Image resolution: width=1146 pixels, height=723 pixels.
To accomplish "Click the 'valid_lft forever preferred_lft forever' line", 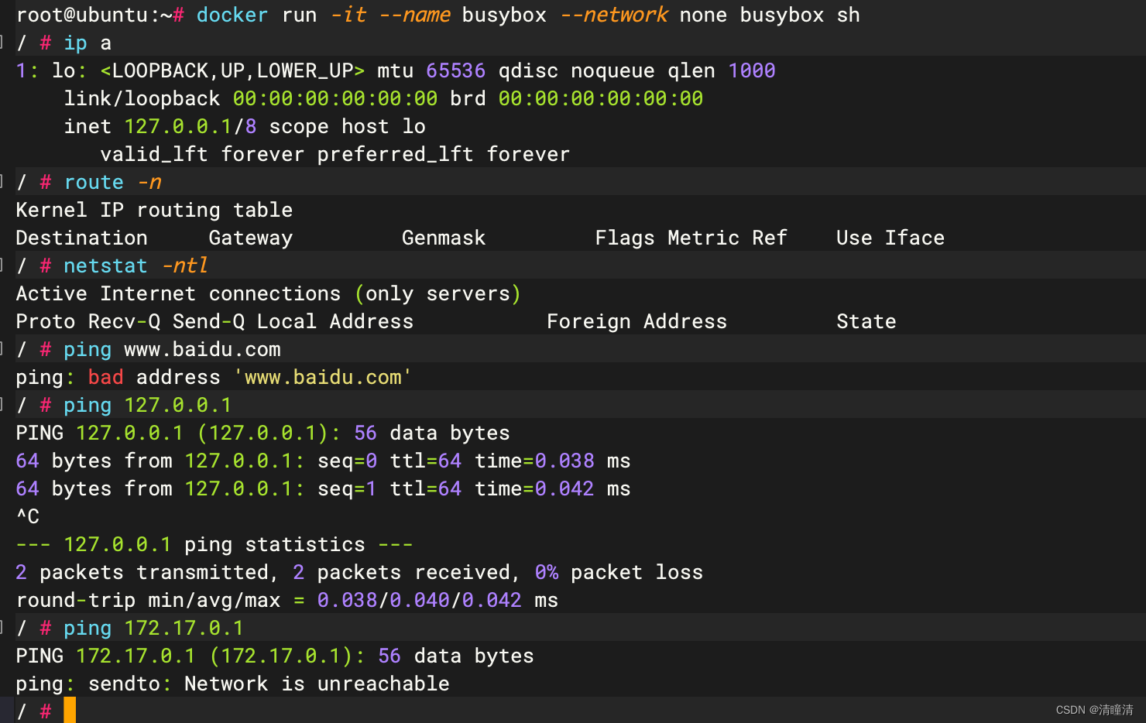I will click(335, 154).
